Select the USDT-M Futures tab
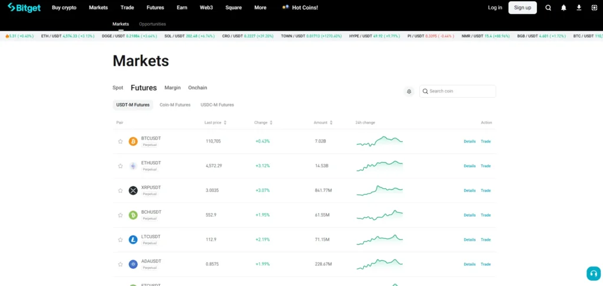This screenshot has height=286, width=603. [133, 105]
